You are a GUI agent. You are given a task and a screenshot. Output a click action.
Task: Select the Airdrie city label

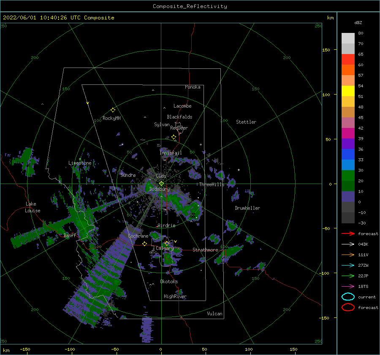[166, 225]
